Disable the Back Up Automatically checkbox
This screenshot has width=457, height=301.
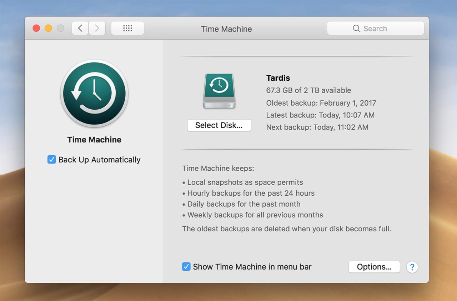(52, 160)
